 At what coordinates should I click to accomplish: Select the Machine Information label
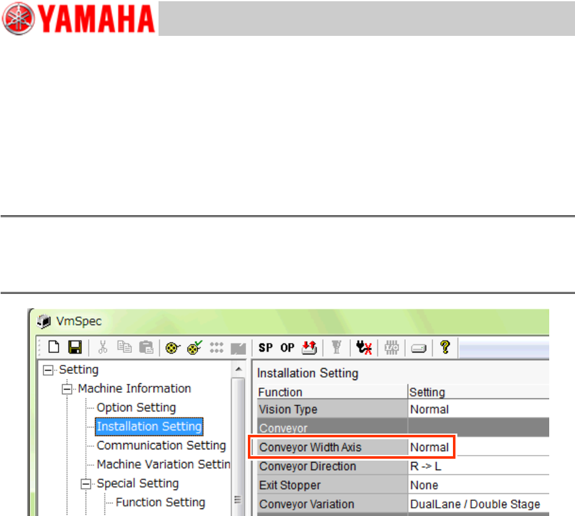click(134, 388)
